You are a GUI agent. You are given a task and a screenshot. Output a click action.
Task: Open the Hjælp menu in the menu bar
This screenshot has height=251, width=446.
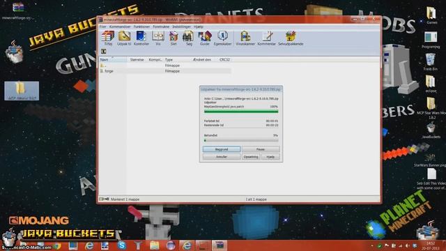pyautogui.click(x=199, y=26)
